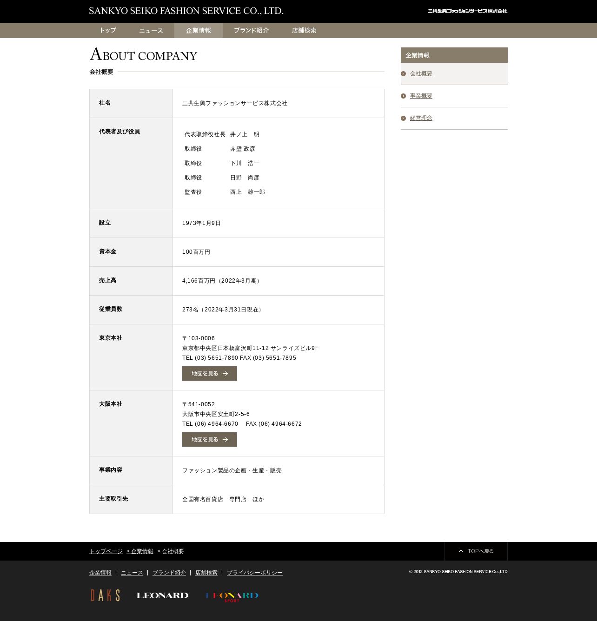Open the LEONARD brand logo link
The width and height of the screenshot is (597, 621).
tap(162, 595)
